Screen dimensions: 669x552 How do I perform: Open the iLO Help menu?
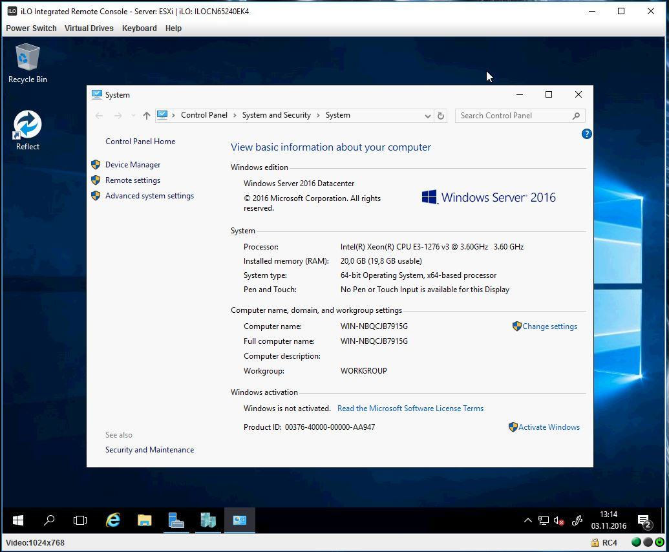tap(173, 28)
